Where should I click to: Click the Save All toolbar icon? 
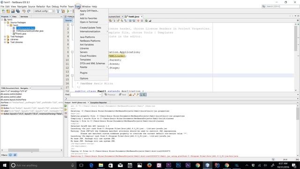(18, 11)
